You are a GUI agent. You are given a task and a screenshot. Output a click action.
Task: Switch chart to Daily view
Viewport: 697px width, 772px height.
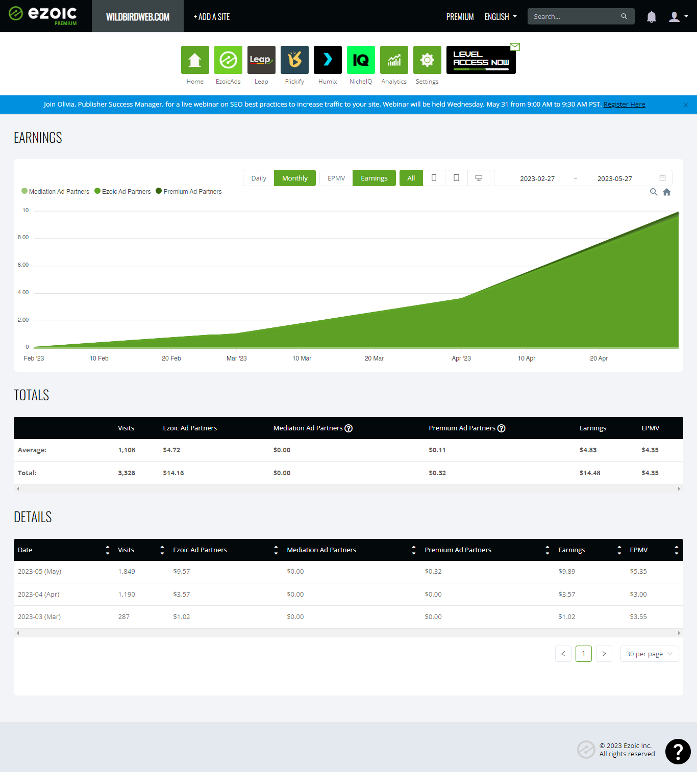(x=259, y=178)
